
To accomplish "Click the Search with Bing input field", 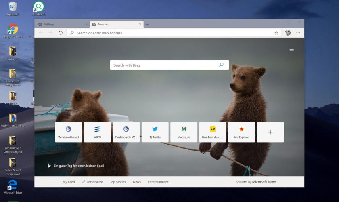I will [x=163, y=65].
